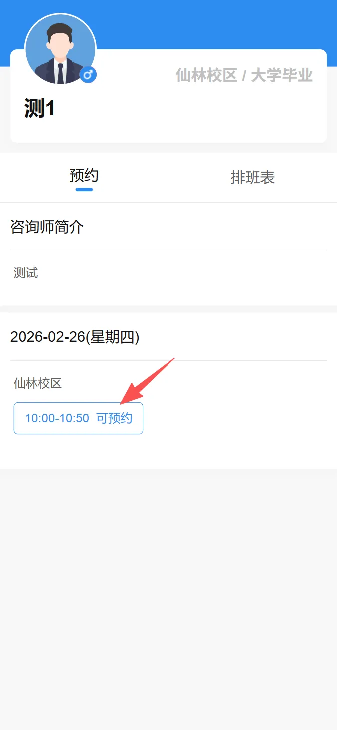Click the 仙林校区 / 大学毕业 label

pyautogui.click(x=244, y=75)
